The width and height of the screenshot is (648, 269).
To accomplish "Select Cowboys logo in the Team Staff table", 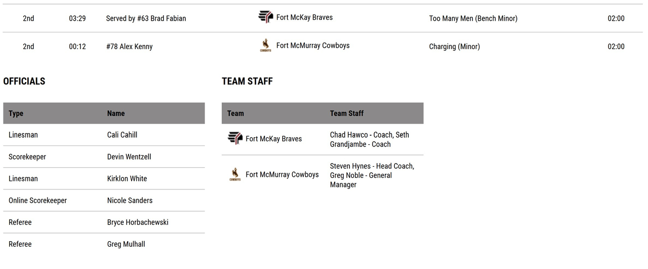I will [235, 175].
